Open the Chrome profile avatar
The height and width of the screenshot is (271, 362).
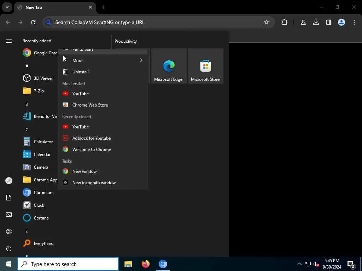coord(341,22)
